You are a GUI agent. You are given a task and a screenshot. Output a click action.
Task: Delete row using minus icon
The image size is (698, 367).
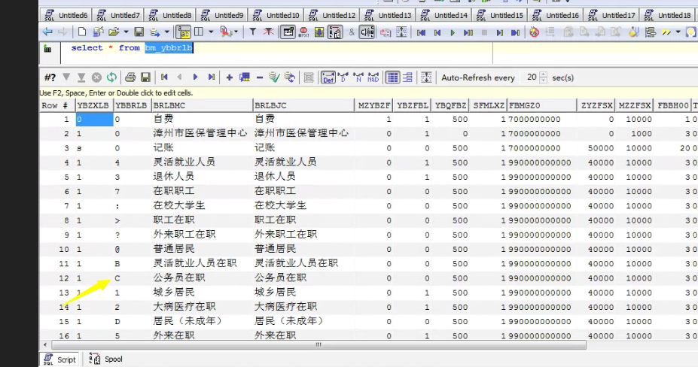pos(259,77)
